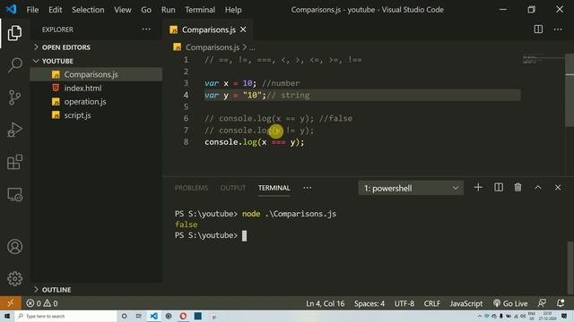Click the Opera icon in taskbar
The image size is (574, 322).
[x=183, y=316]
